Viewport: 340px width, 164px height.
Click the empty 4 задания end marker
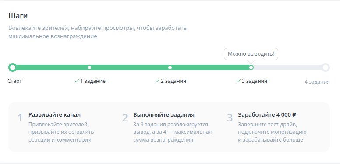[326, 68]
